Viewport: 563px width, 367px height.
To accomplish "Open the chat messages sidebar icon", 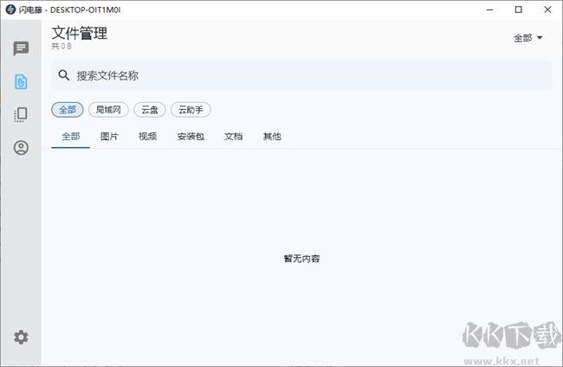I will [21, 48].
